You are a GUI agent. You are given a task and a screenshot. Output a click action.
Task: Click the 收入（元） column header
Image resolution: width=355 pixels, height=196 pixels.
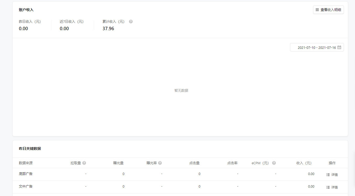tap(304, 163)
